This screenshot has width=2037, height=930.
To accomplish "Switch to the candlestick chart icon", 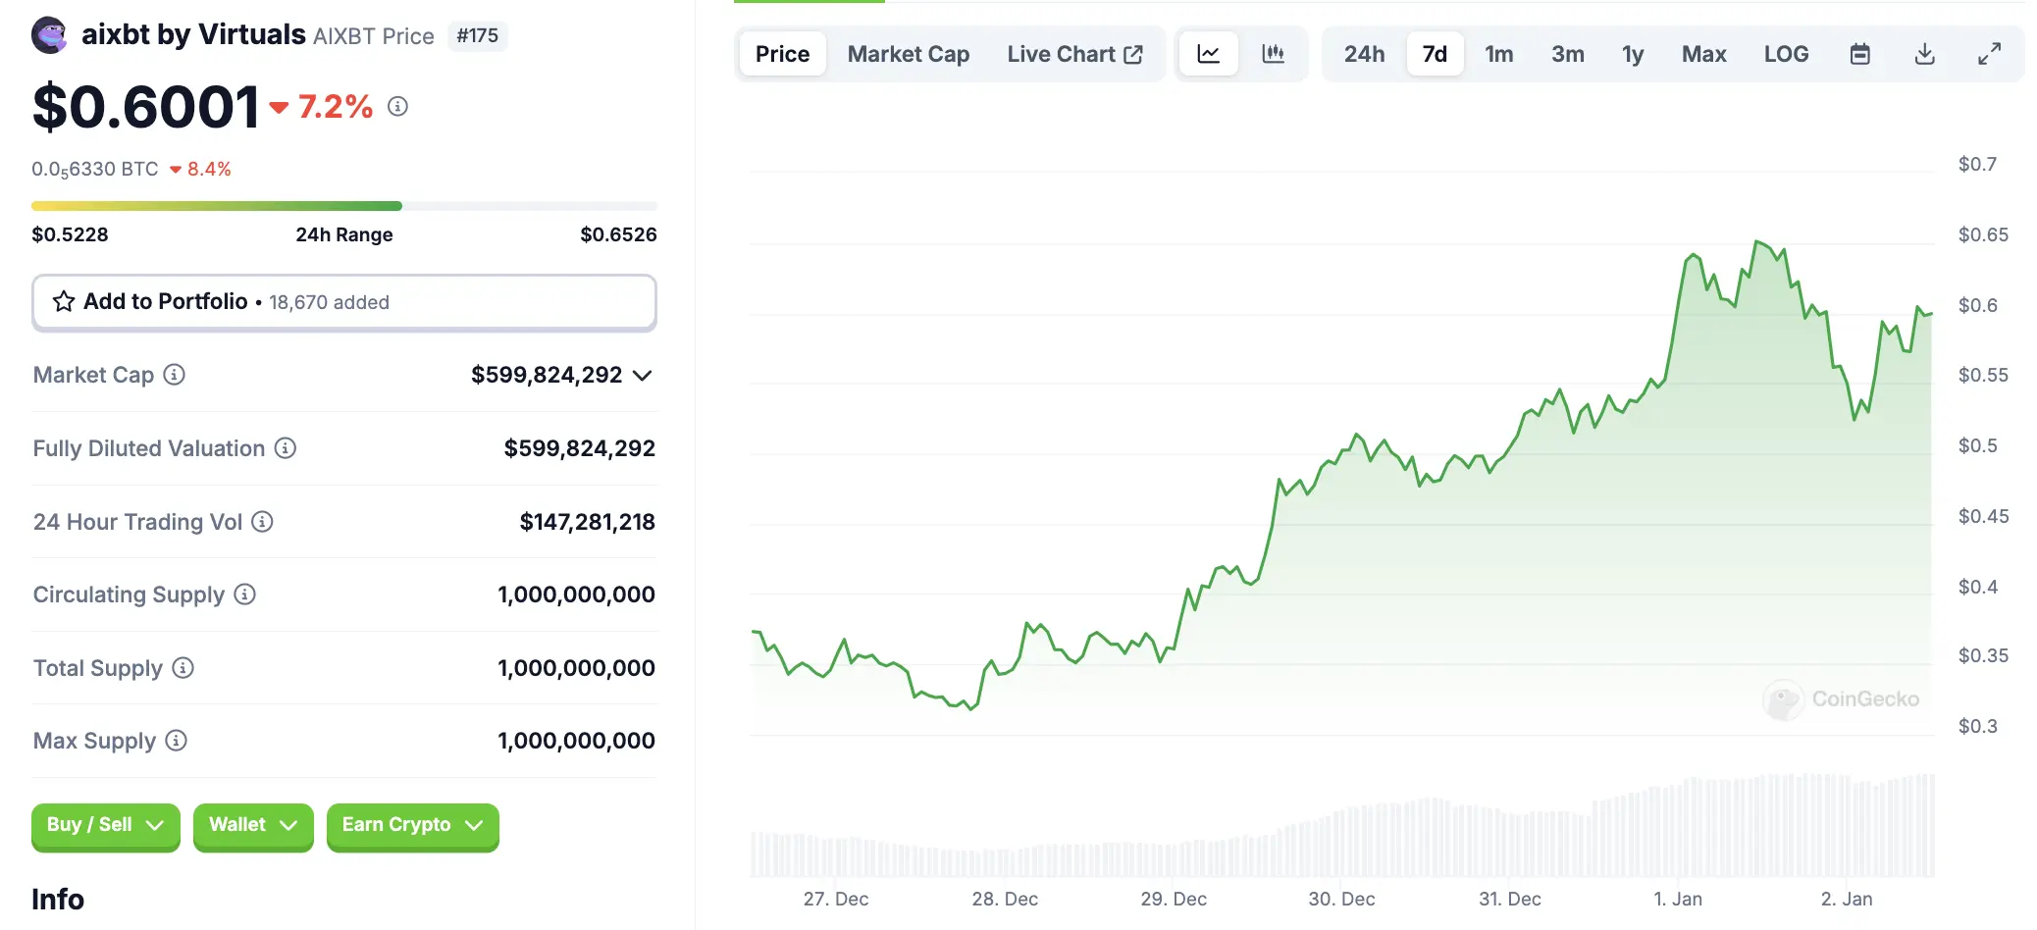I will [1273, 54].
